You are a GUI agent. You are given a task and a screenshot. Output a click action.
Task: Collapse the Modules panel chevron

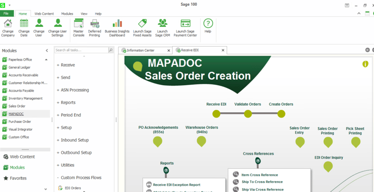(x=47, y=51)
